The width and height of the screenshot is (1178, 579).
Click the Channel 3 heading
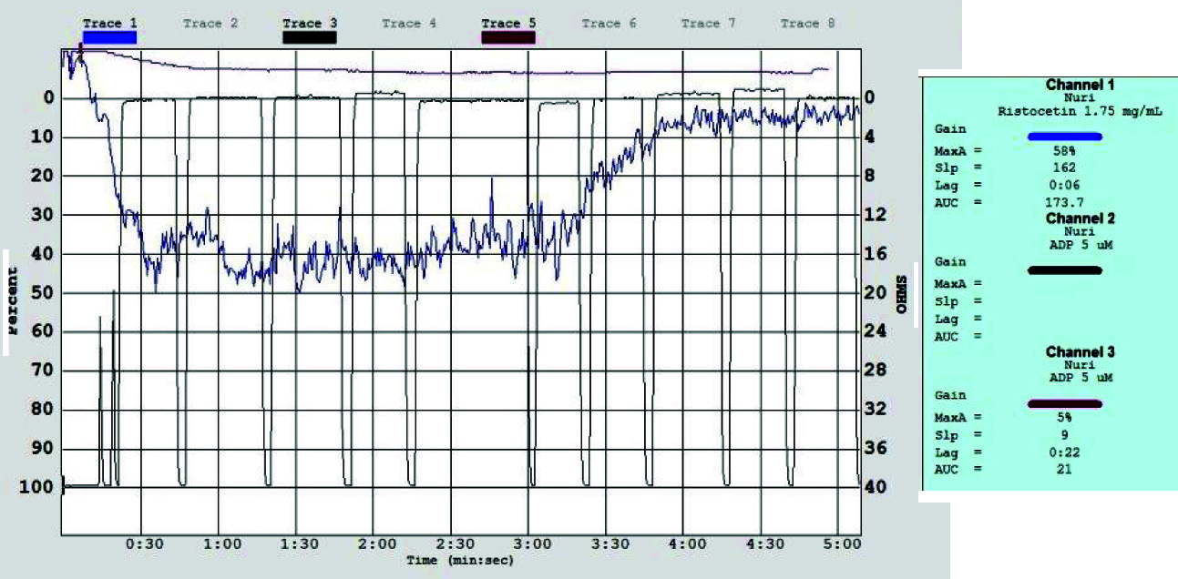click(1080, 352)
